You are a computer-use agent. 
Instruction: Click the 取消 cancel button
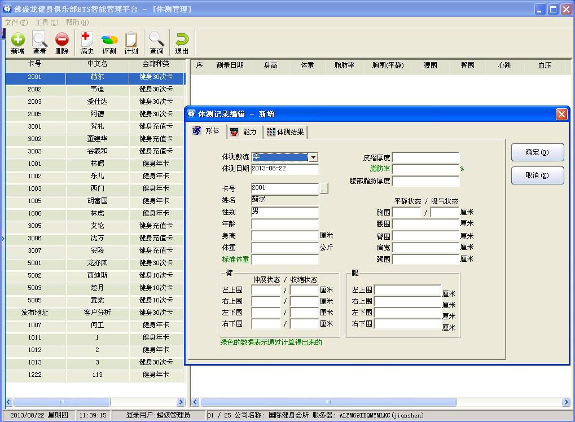click(537, 175)
